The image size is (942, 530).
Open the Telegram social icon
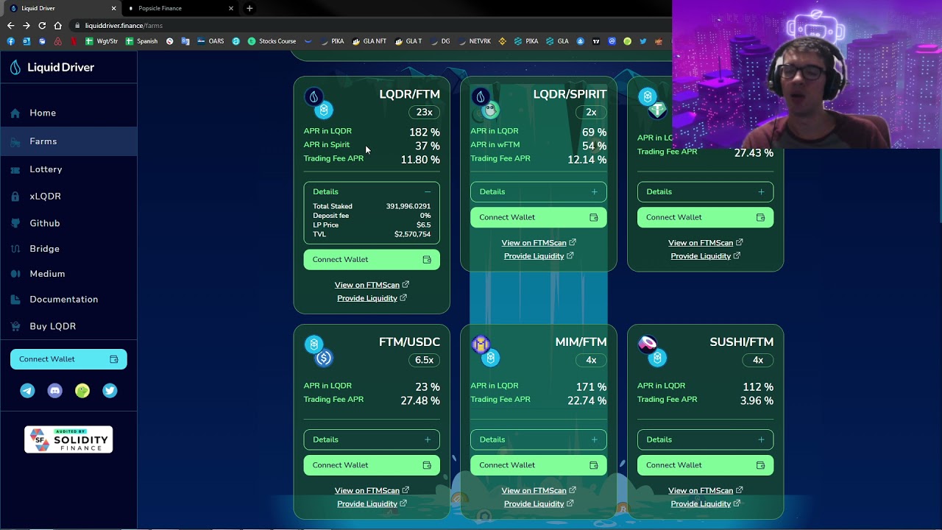click(27, 391)
